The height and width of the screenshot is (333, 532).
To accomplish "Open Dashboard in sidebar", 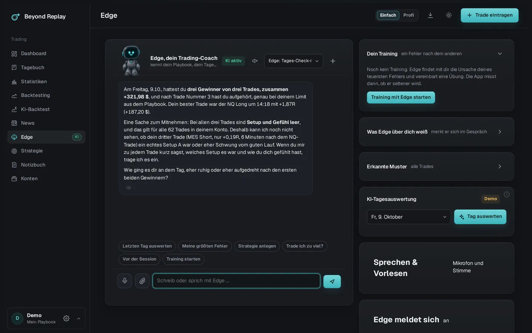I will [x=46, y=54].
